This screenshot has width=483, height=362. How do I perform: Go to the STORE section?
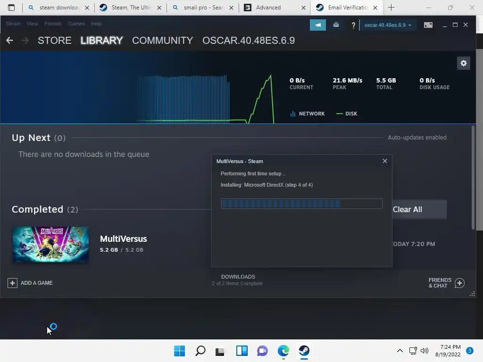55,41
